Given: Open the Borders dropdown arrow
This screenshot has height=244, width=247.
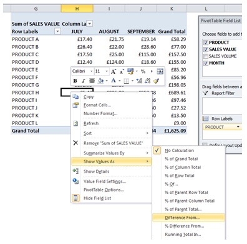Looking at the screenshot, I should [x=132, y=81].
